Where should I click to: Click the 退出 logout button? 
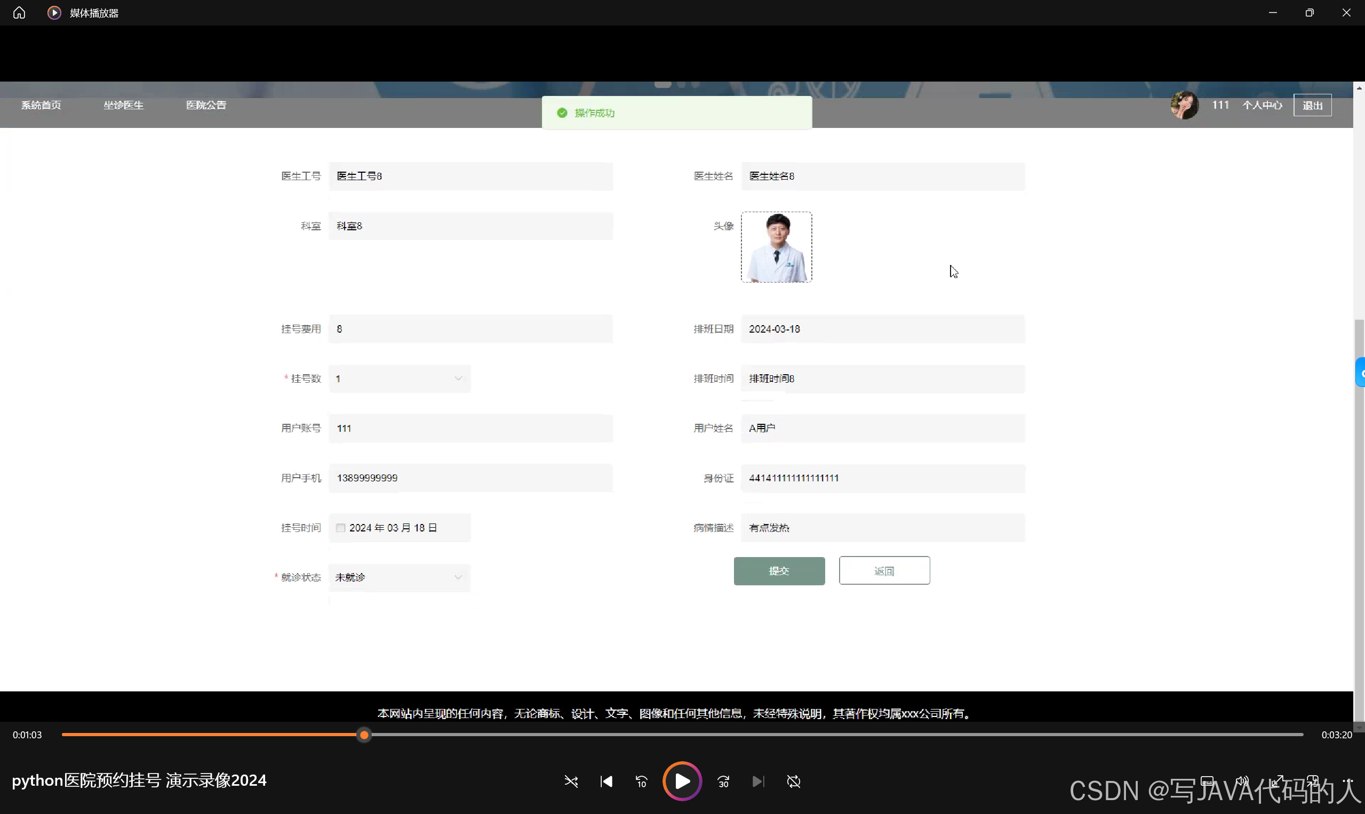(x=1312, y=106)
